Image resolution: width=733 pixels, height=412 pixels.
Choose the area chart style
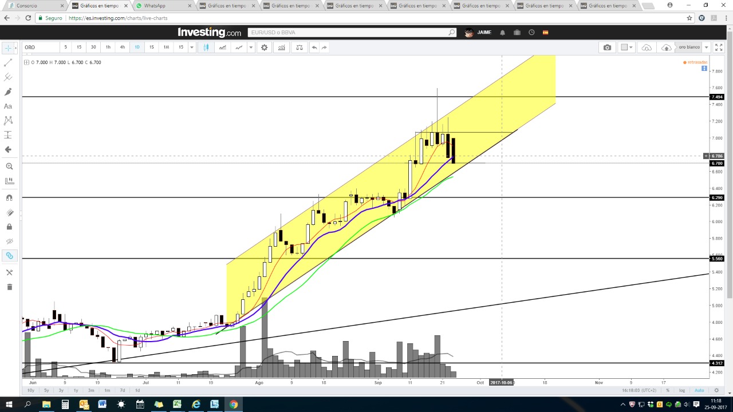pyautogui.click(x=222, y=47)
